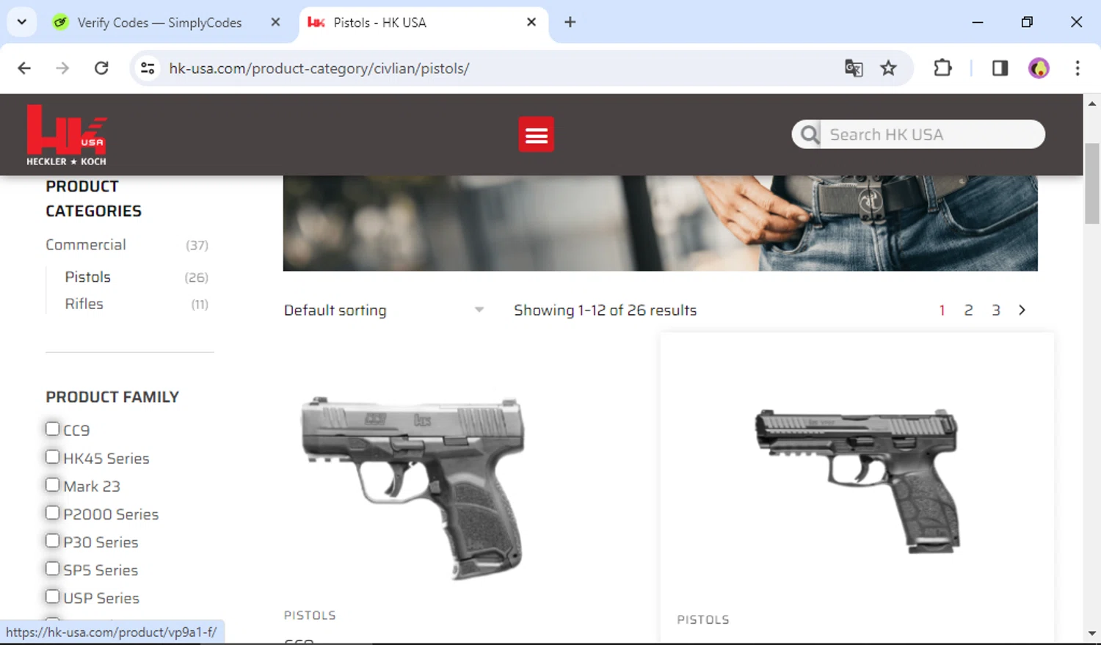View site information icon in address bar
The image size is (1101, 645).
tap(148, 68)
